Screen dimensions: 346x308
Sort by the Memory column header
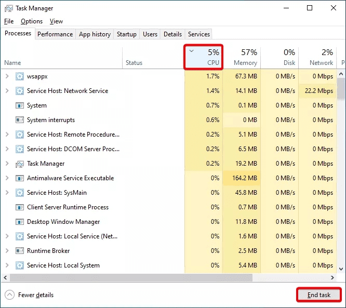click(242, 57)
